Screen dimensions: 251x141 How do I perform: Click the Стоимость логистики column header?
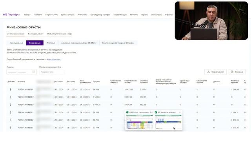point(144,82)
